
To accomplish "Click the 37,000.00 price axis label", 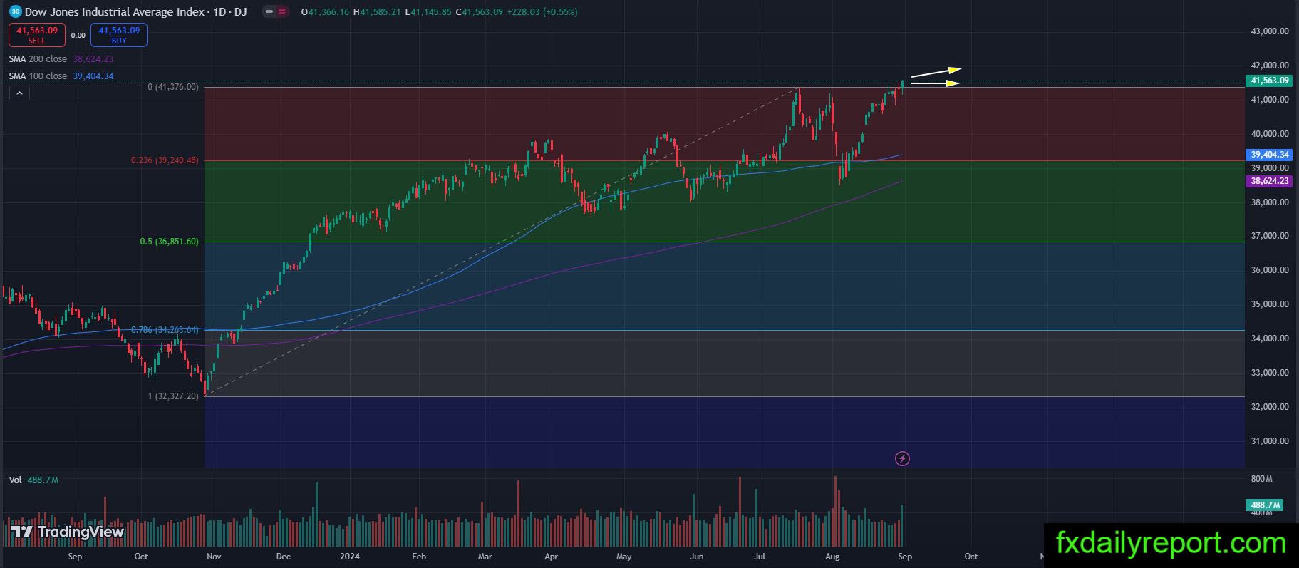I will 1270,236.
